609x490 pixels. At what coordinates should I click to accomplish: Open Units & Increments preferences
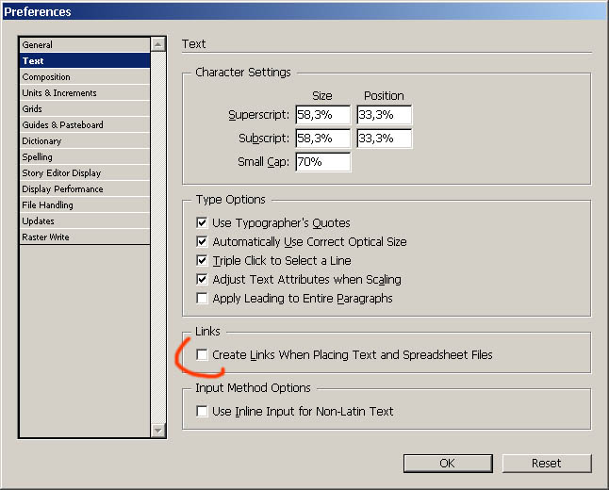coord(85,92)
